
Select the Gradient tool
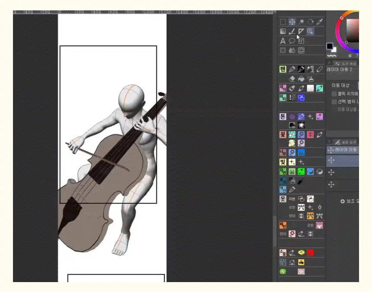click(283, 31)
